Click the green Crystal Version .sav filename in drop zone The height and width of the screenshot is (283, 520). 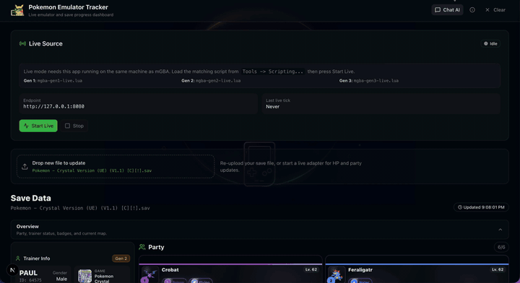pyautogui.click(x=92, y=170)
